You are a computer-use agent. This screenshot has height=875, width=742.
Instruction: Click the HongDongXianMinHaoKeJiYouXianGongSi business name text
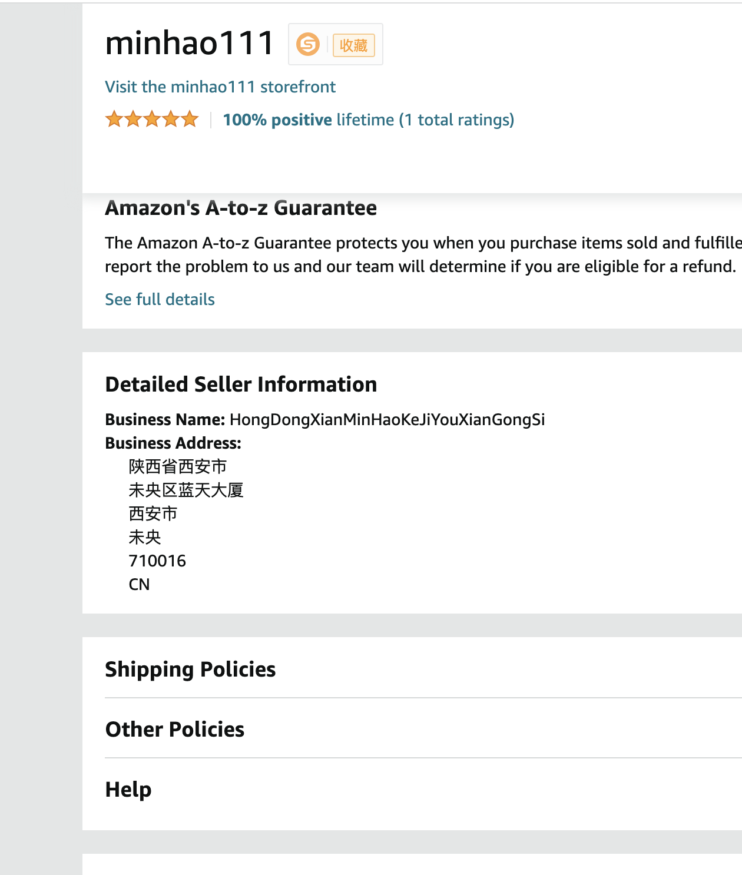[x=387, y=420]
